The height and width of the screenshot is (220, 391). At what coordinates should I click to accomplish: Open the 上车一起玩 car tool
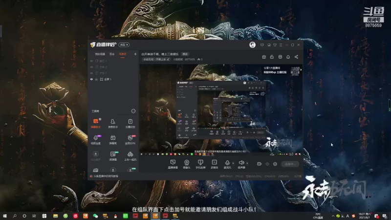coord(130,156)
